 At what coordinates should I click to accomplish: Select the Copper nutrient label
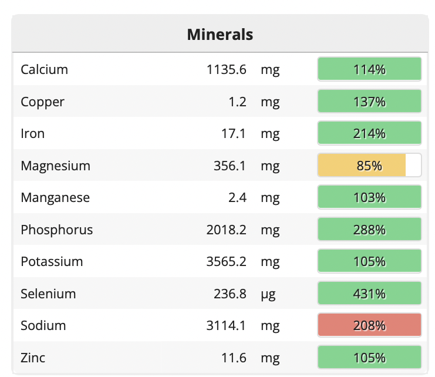(x=43, y=102)
